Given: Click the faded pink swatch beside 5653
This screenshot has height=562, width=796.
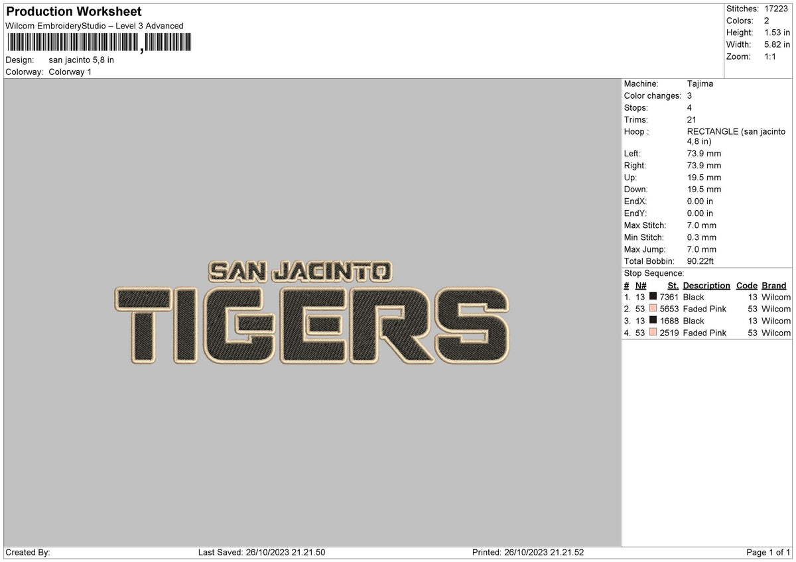Looking at the screenshot, I should click(653, 309).
